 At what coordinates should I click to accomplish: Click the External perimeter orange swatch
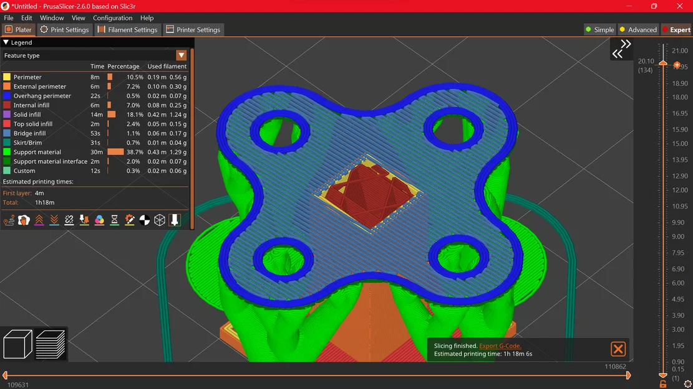click(x=7, y=87)
